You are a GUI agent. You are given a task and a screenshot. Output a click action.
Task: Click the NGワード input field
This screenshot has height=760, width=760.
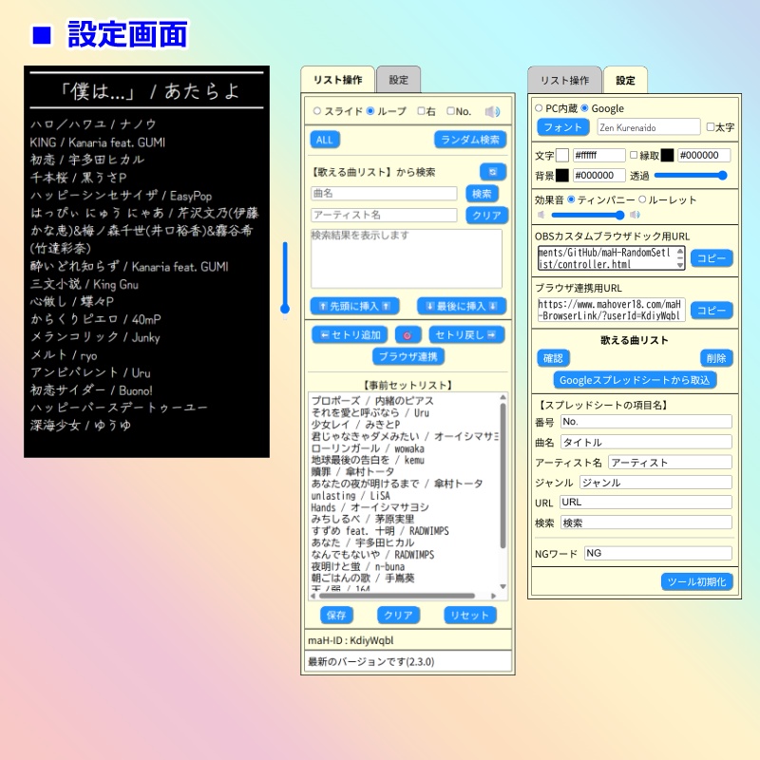658,553
